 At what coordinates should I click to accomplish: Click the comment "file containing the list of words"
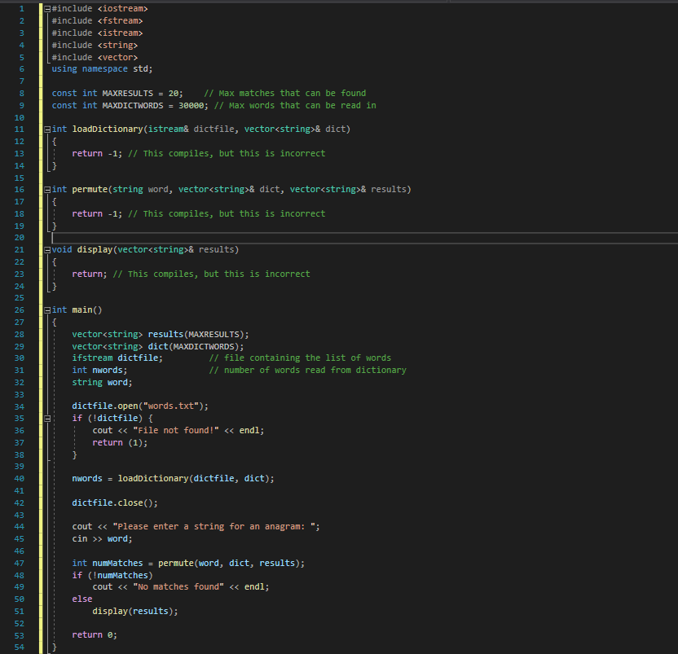click(300, 358)
